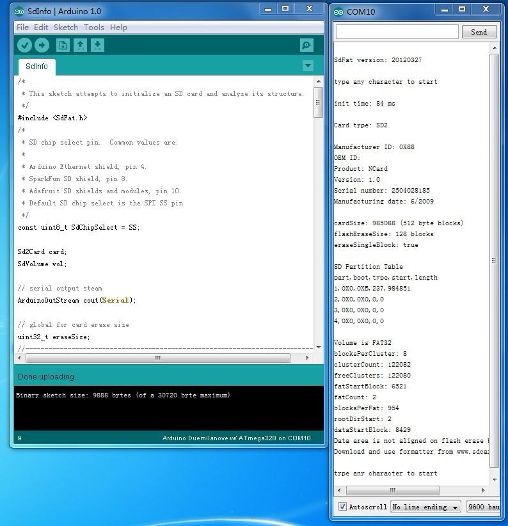Maximize the SdInfo Arduino window

point(285,9)
